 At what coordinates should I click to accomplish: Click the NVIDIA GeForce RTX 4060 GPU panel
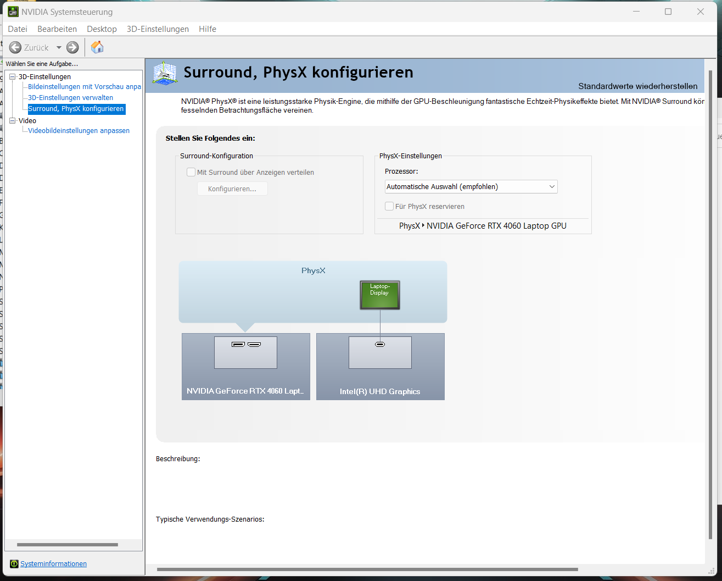click(x=246, y=367)
